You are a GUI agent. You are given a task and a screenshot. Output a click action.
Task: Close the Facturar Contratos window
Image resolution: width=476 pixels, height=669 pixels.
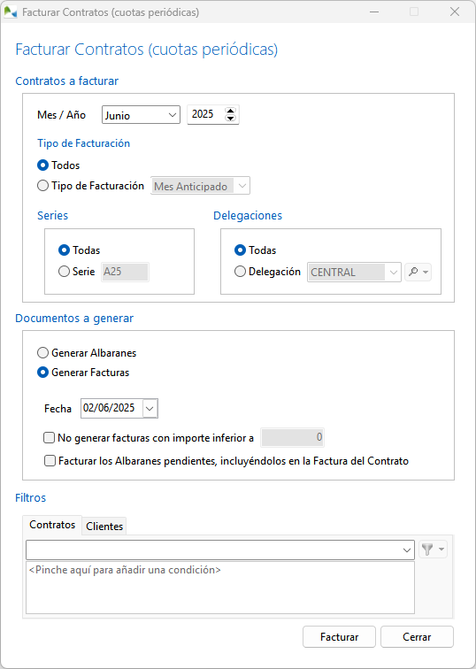click(x=455, y=12)
